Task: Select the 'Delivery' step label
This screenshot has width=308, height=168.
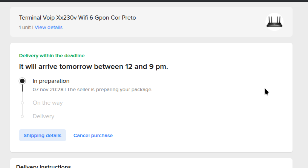Action: (43, 116)
